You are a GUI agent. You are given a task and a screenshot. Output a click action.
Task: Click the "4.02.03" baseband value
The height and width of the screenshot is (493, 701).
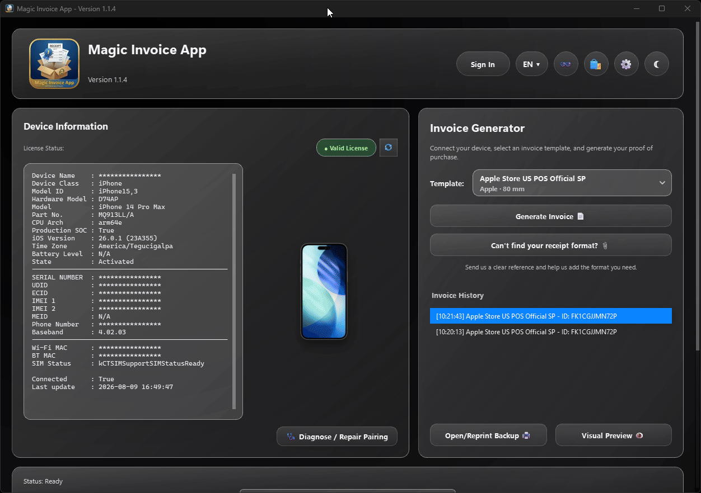[112, 332]
